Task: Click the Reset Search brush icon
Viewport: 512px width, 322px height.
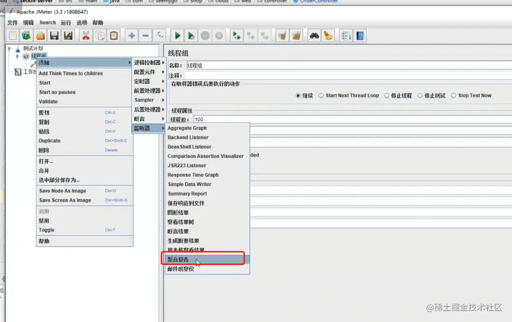Action: [328, 36]
